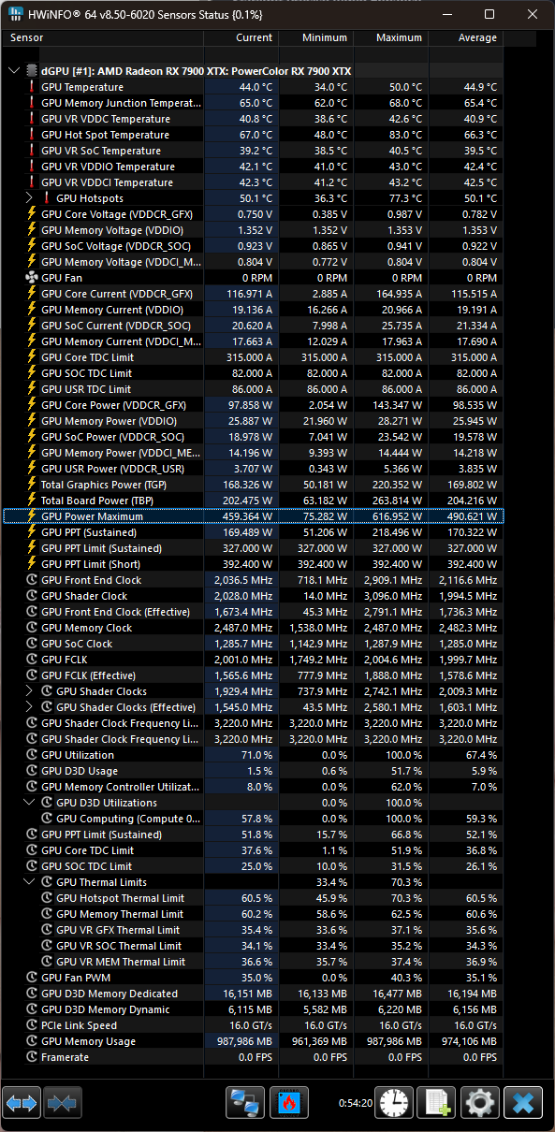Click the 1.352 V current memory voltage value

pyautogui.click(x=254, y=230)
